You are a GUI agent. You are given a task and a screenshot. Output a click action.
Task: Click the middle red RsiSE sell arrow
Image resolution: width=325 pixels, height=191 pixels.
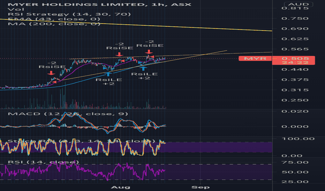119,54
